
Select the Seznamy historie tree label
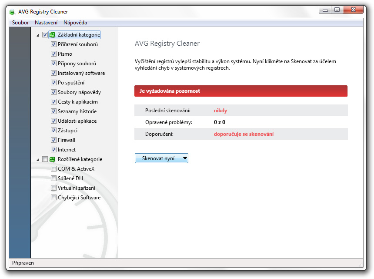pyautogui.click(x=77, y=111)
